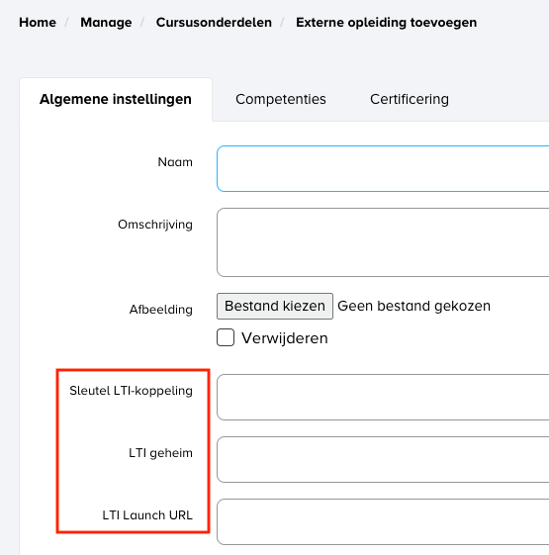Click into the LTI geheim field

pyautogui.click(x=383, y=459)
